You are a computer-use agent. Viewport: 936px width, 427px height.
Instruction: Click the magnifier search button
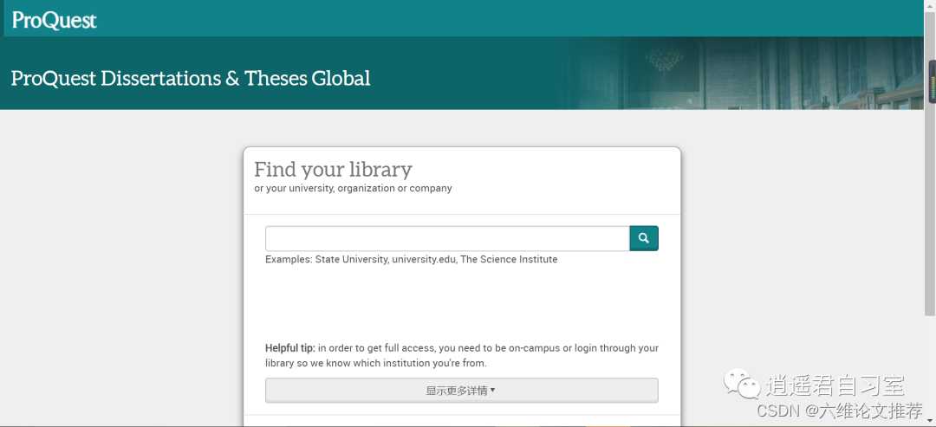coord(644,238)
